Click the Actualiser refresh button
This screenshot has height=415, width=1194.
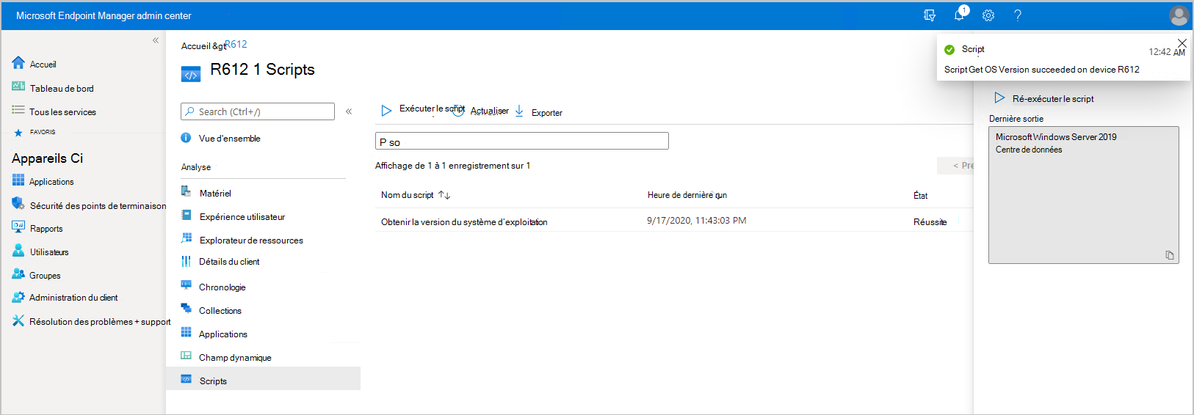pyautogui.click(x=481, y=111)
